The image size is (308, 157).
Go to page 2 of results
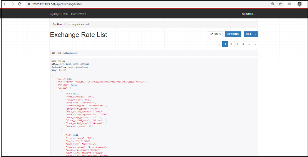(231, 44)
